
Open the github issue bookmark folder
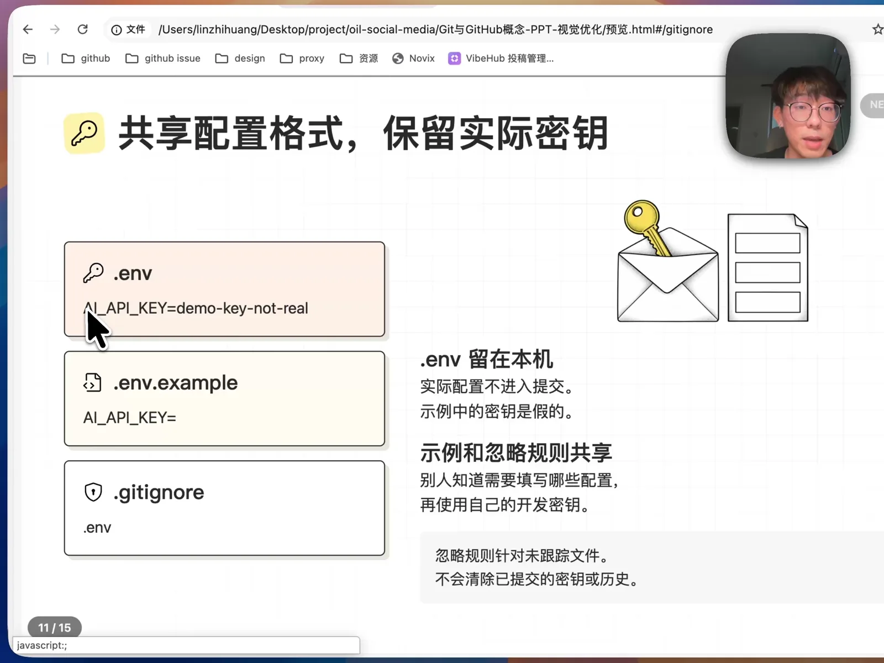coord(163,59)
